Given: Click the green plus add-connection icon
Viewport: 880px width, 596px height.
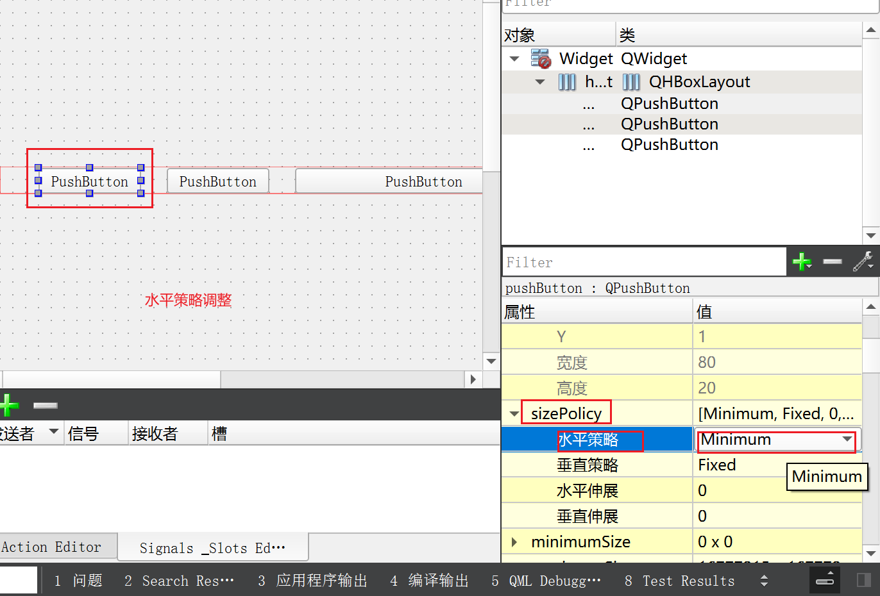Looking at the screenshot, I should 9,405.
